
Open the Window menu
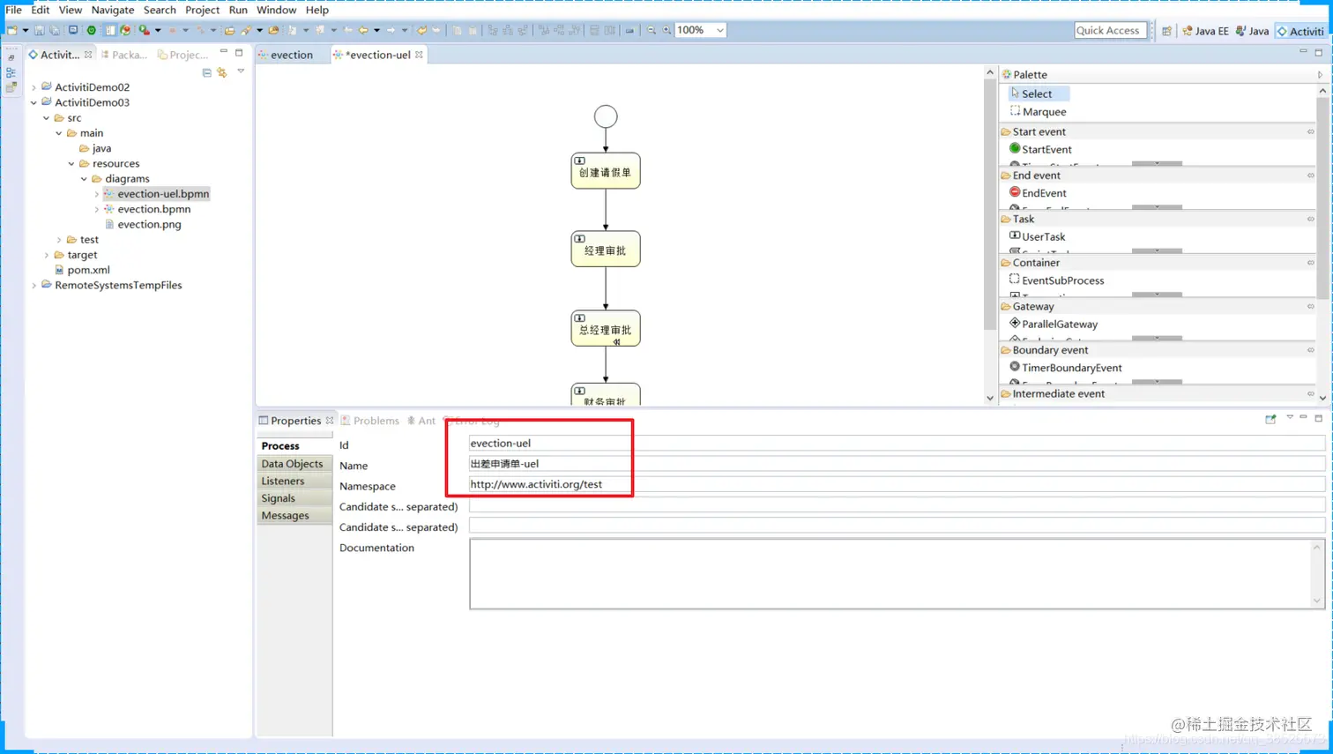tap(276, 10)
